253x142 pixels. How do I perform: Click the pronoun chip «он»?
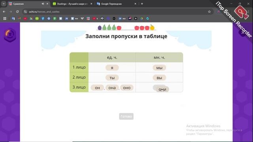pos(97,88)
